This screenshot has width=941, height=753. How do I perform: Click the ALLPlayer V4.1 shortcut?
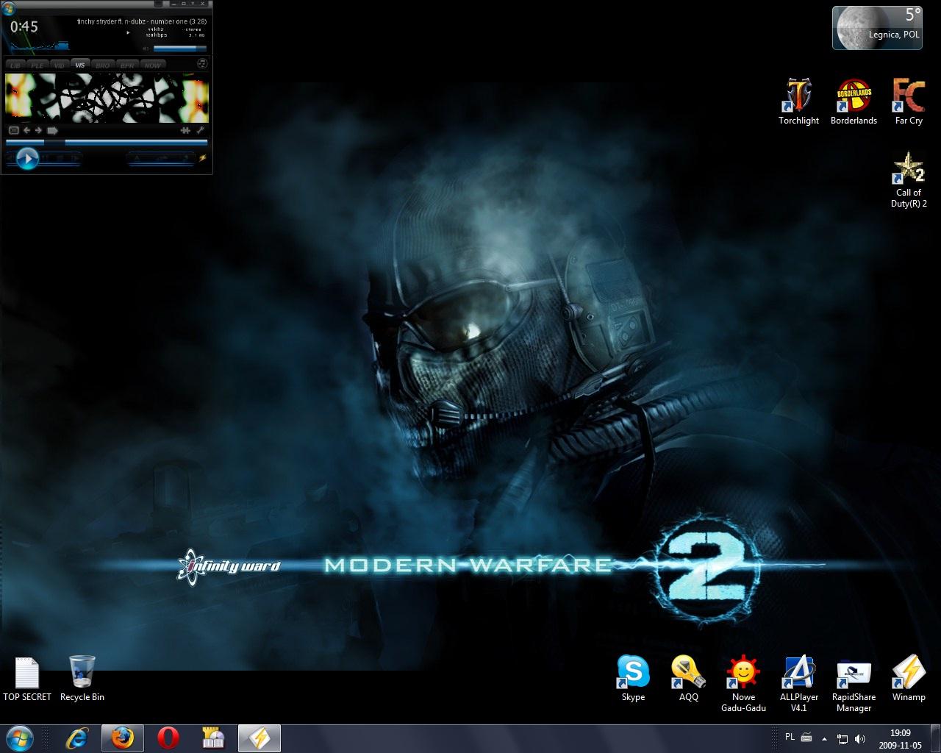point(799,684)
